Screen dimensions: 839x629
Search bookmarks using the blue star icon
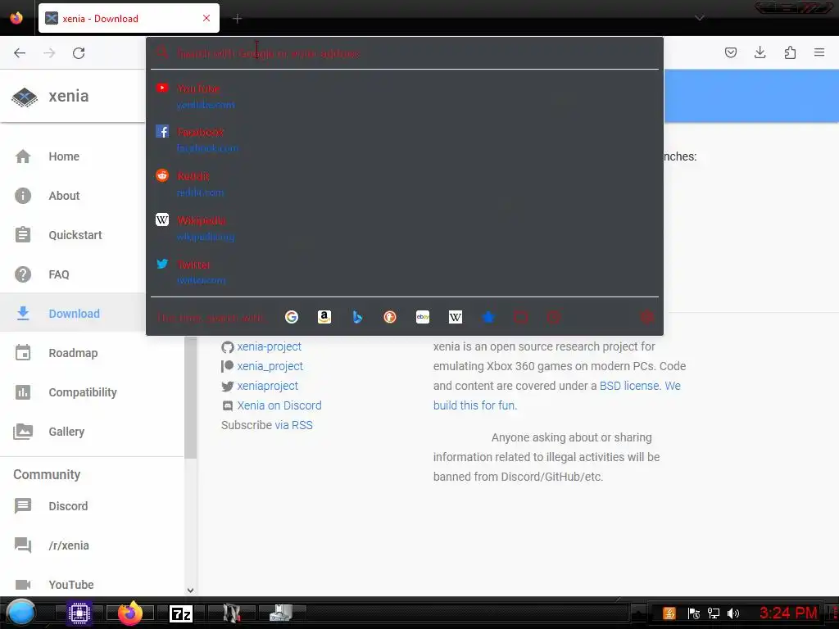(488, 317)
